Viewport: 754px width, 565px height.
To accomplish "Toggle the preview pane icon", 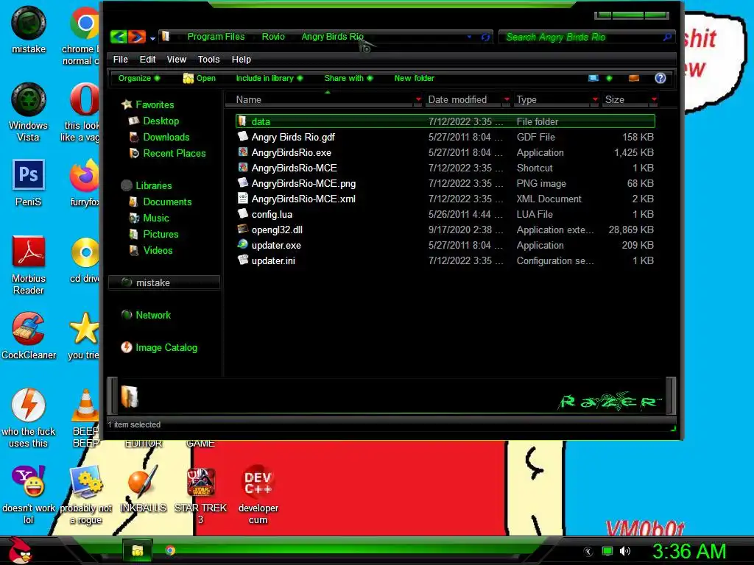I will tap(634, 78).
